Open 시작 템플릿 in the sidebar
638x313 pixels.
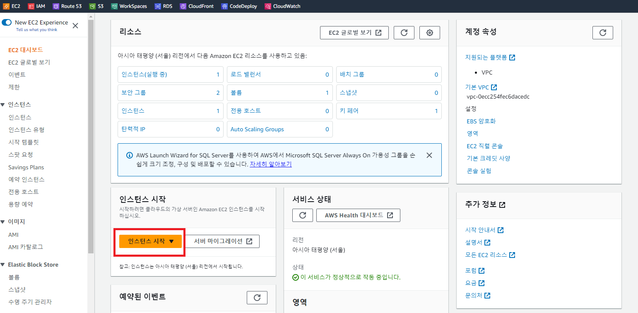click(24, 142)
